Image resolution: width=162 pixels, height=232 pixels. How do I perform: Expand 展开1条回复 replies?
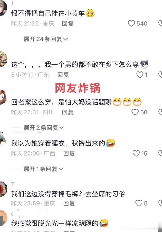[x=44, y=169]
